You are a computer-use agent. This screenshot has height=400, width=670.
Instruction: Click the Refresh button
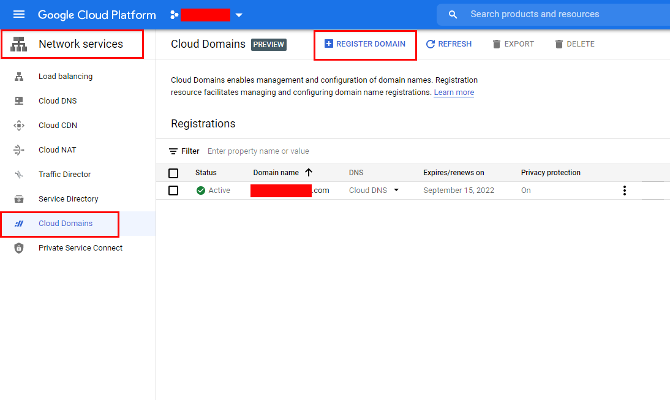[x=449, y=44]
